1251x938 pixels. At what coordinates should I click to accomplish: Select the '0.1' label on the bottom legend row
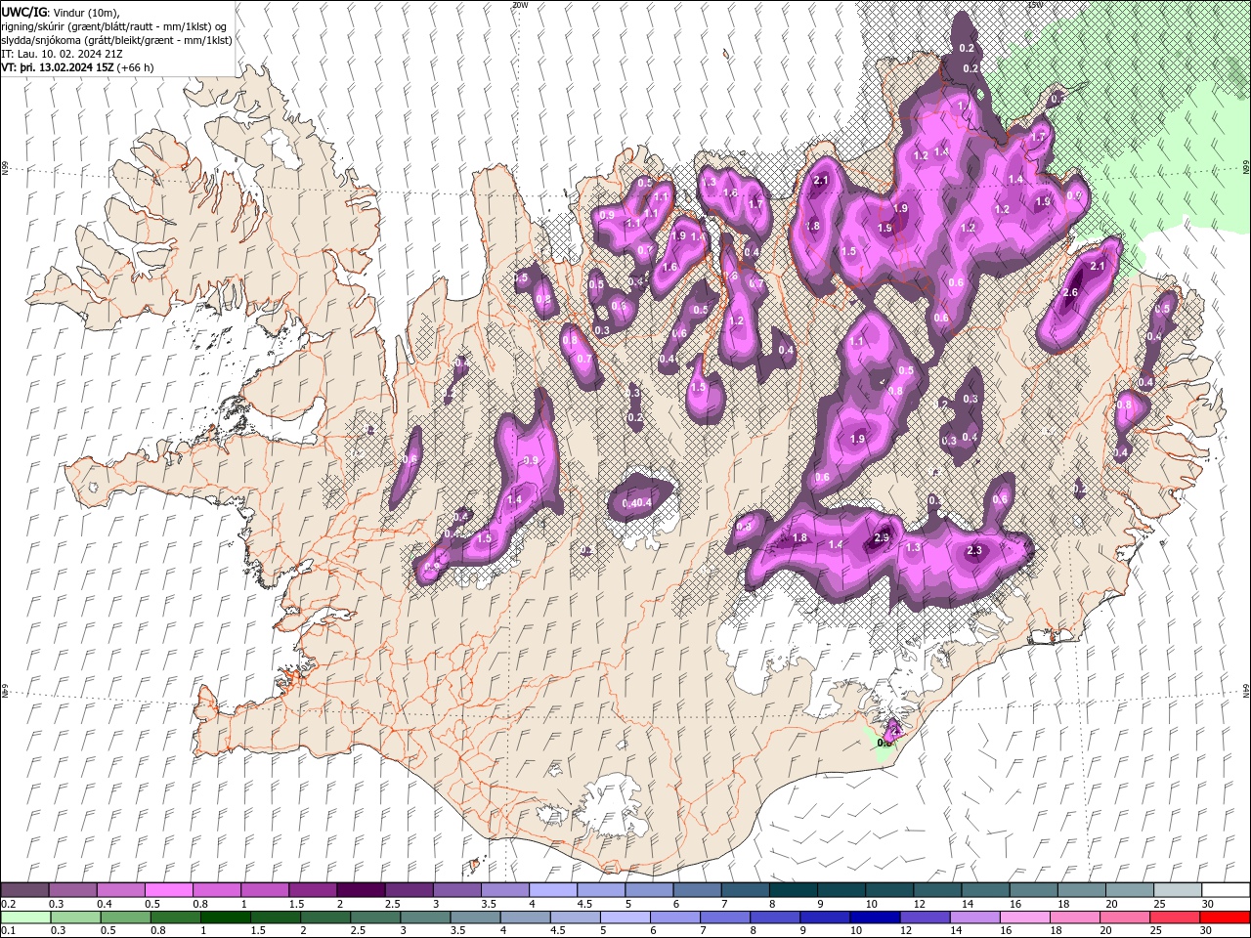pos(8,931)
